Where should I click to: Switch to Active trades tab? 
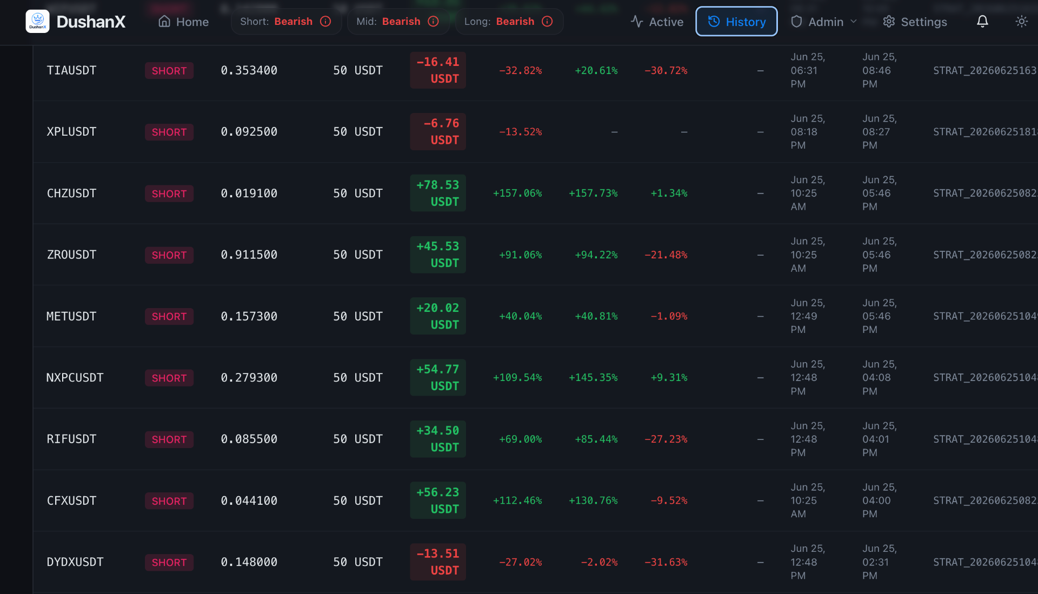657,22
